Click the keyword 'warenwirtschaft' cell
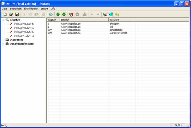 point(119,33)
